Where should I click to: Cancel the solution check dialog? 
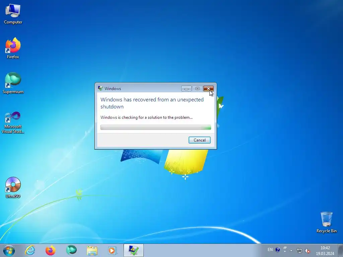tap(200, 140)
